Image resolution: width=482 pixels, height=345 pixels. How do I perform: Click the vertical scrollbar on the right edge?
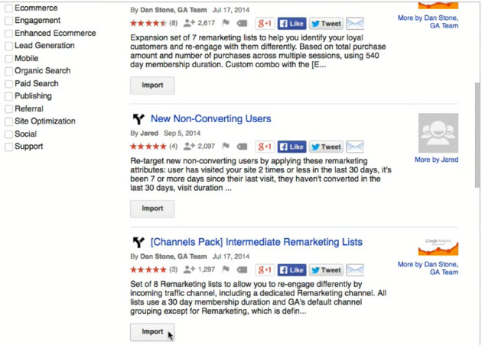coord(477,114)
